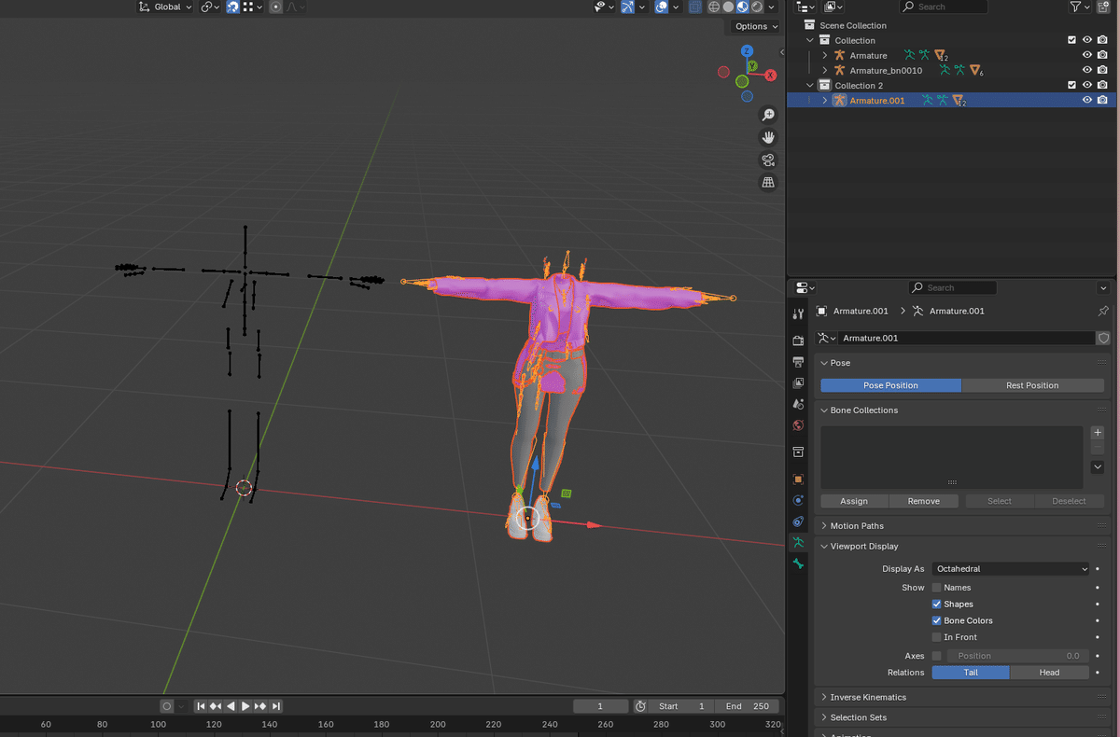Expand the Selection Sets panel
Screen dimensions: 1120x737
coord(859,718)
